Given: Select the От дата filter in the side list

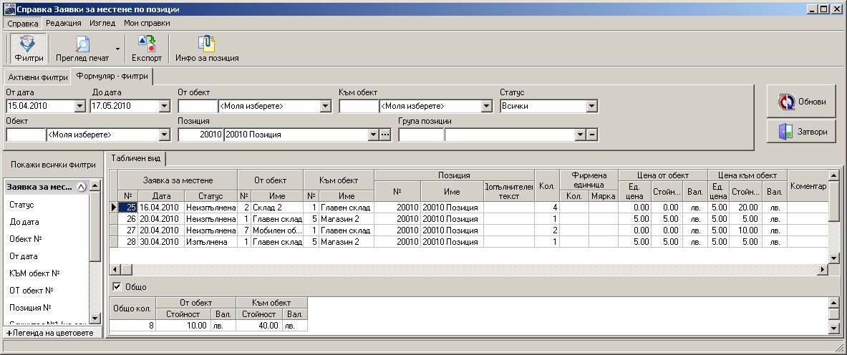Looking at the screenshot, I should tap(23, 256).
